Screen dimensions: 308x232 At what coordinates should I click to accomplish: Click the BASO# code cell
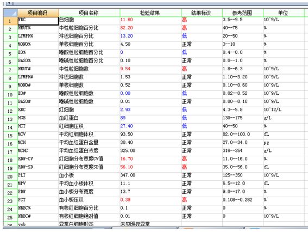pyautogui.click(x=38, y=103)
